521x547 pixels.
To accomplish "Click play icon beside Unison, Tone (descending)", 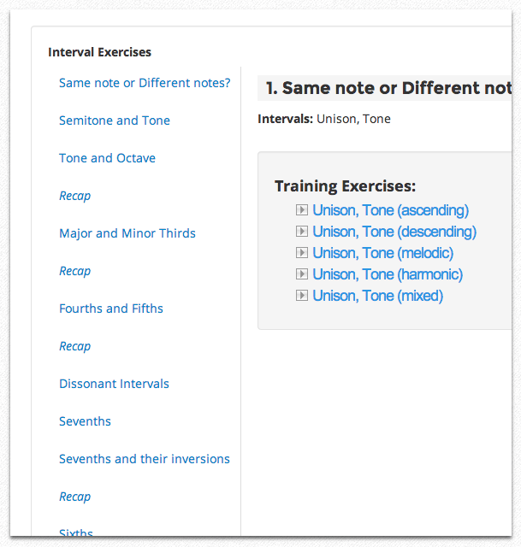I will (301, 232).
